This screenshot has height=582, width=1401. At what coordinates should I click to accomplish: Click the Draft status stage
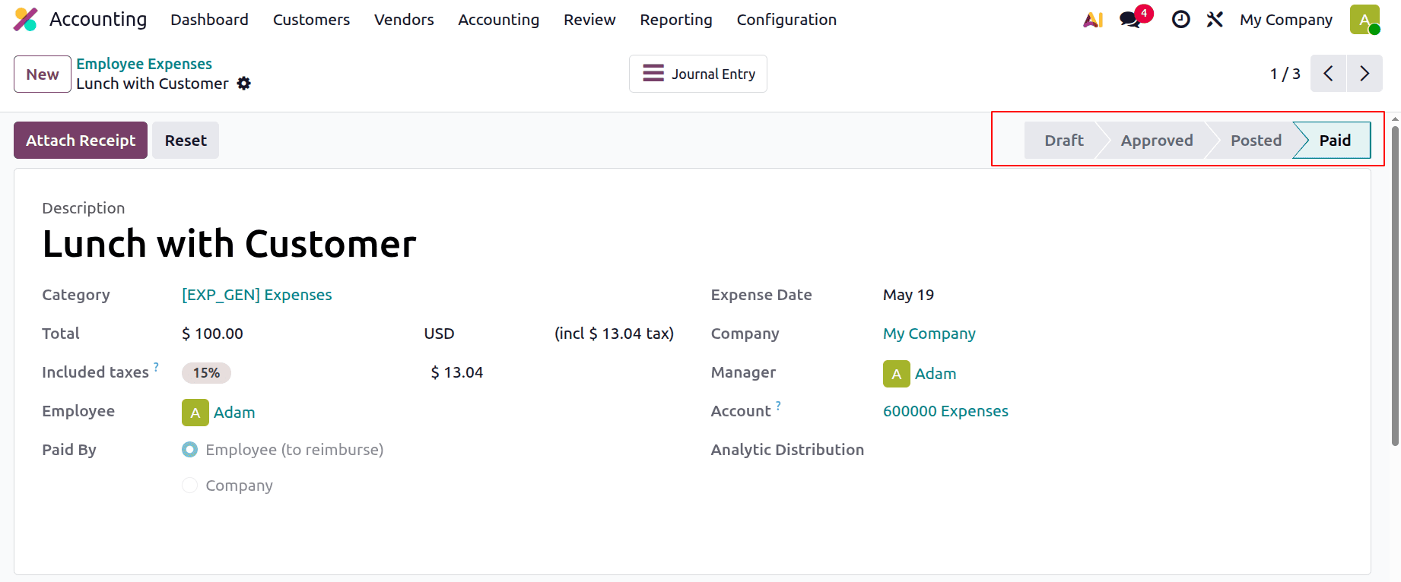point(1063,141)
